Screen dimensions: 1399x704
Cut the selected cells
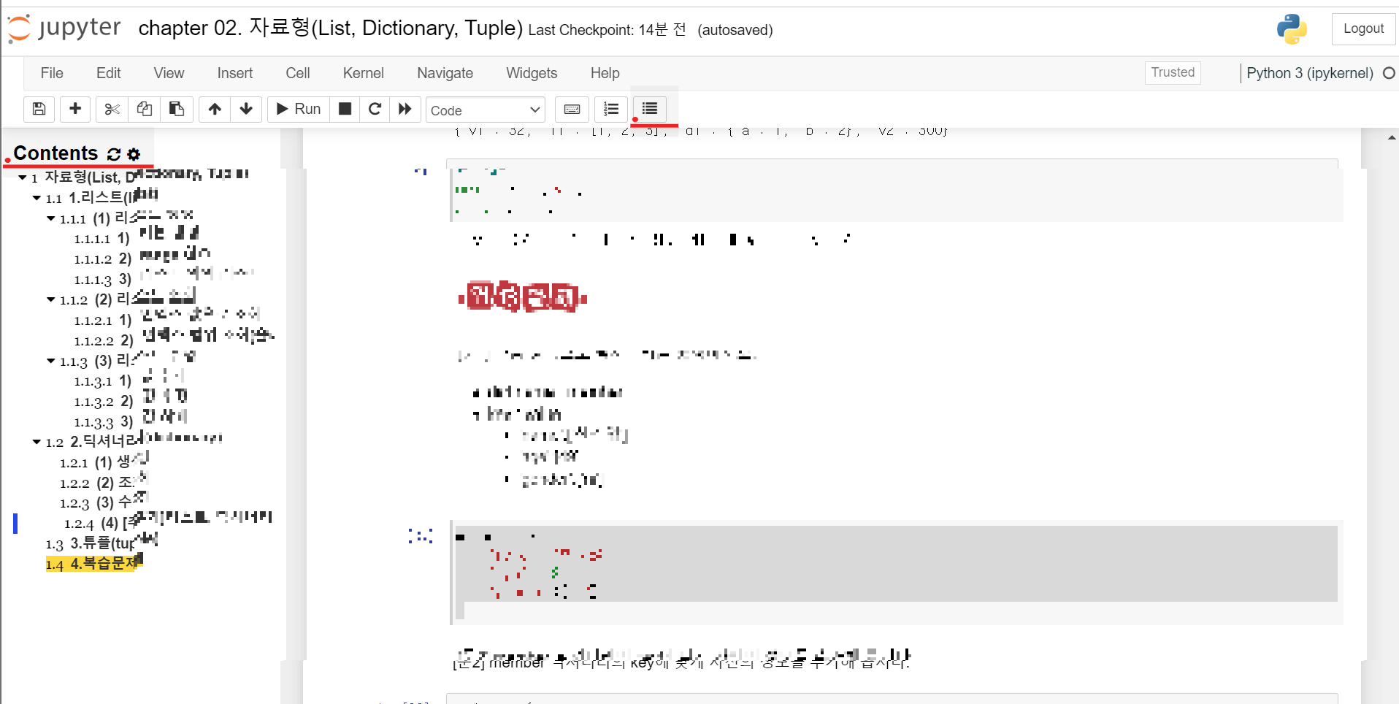[x=111, y=109]
